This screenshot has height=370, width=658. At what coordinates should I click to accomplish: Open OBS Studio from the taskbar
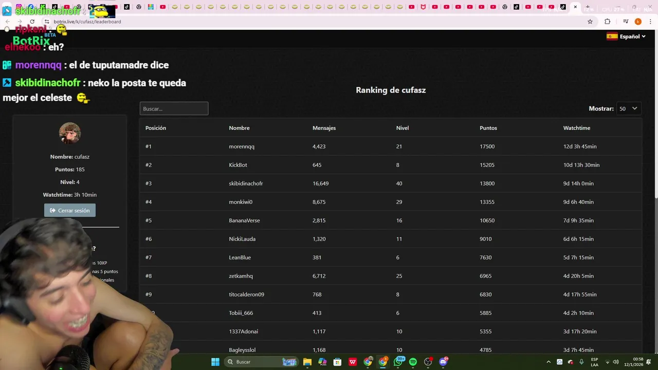pos(428,362)
